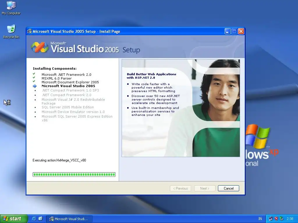Click the checkmark beside Microsoft .NET Framework 2.0
This screenshot has height=223, width=298.
34,74
